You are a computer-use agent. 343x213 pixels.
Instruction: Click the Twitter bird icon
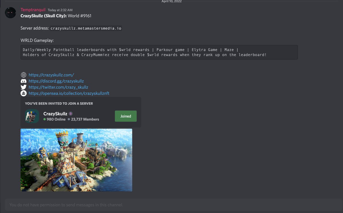pos(24,87)
